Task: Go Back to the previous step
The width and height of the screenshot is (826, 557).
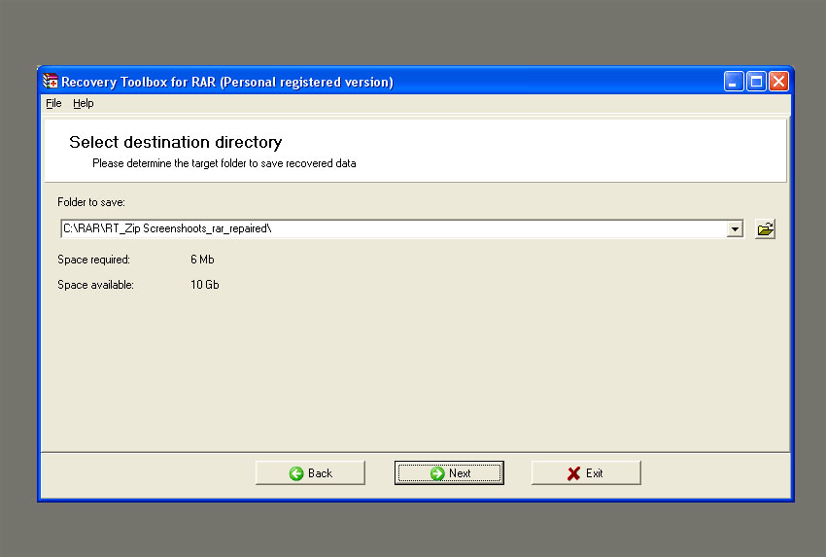Action: 310,473
